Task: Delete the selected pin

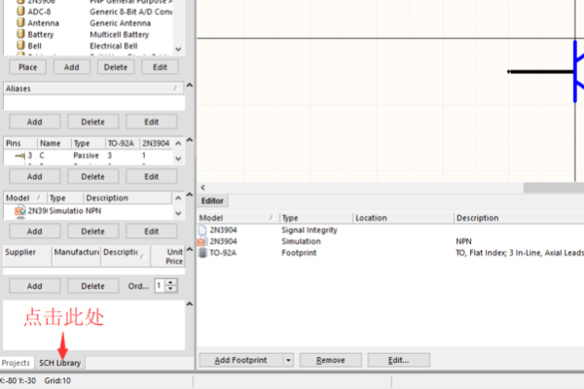Action: pos(93,176)
